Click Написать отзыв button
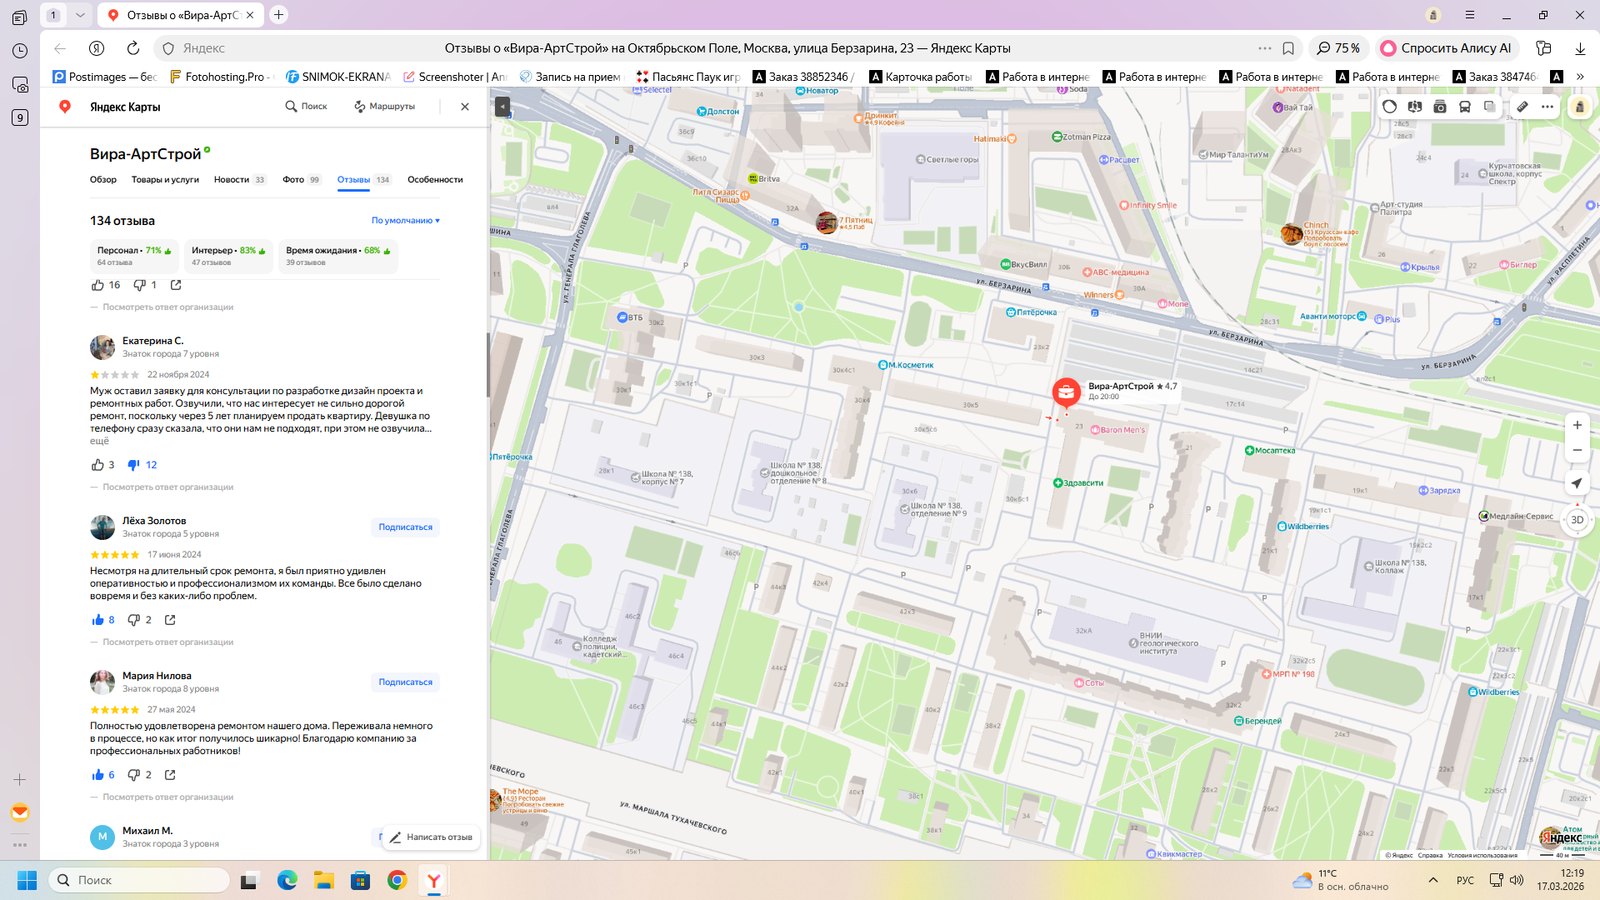The height and width of the screenshot is (900, 1600). [432, 837]
